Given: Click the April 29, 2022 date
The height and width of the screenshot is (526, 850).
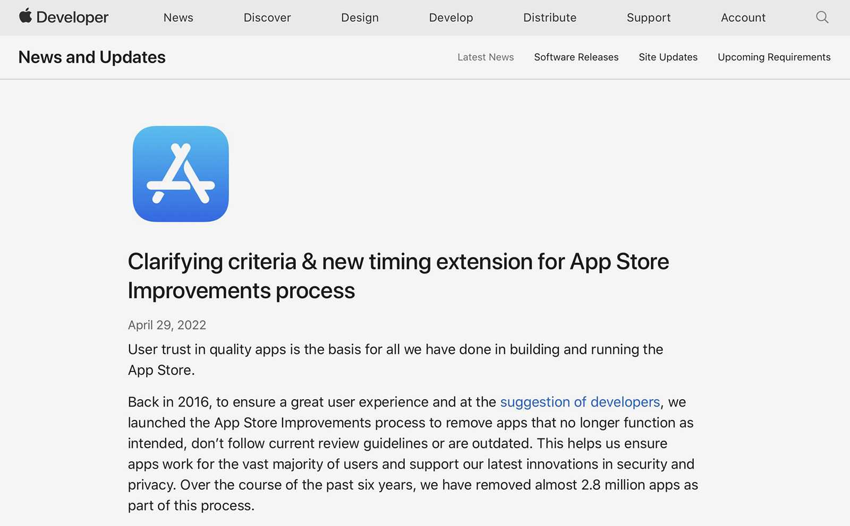Looking at the screenshot, I should (x=167, y=325).
